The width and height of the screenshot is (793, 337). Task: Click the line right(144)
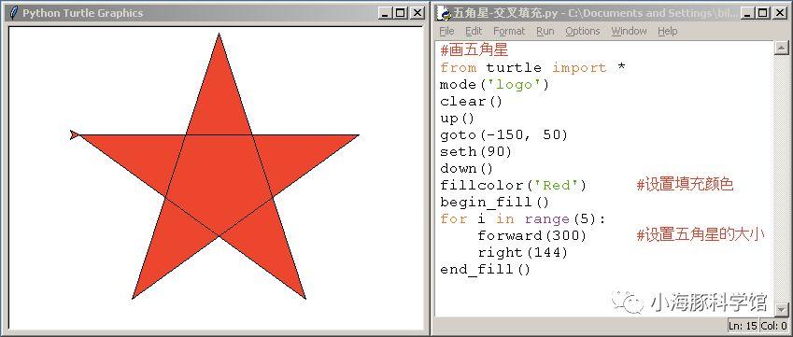(523, 253)
